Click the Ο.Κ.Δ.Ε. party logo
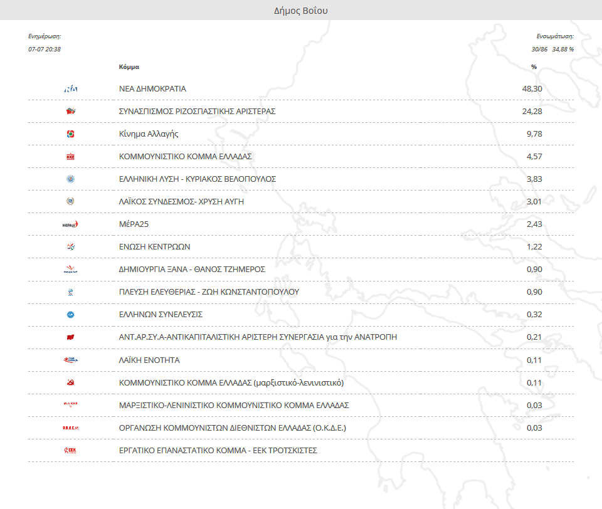Screen dimensions: 602x509 (71, 428)
